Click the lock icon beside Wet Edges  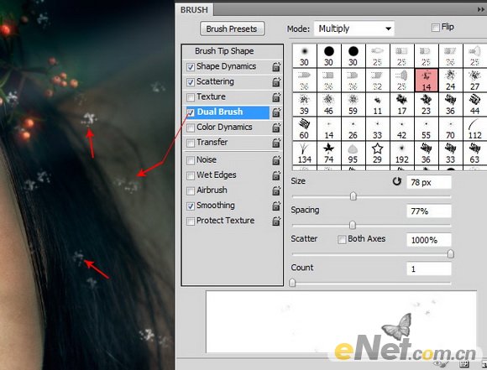[x=276, y=175]
